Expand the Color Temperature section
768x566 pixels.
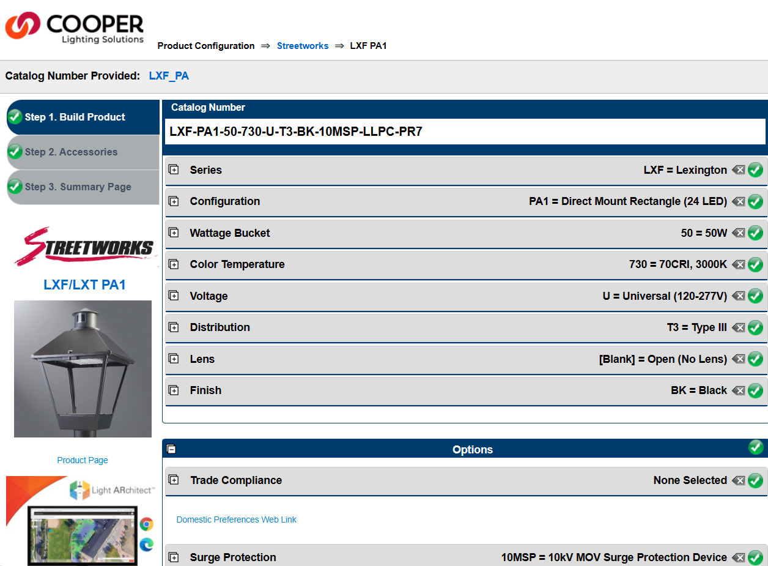[x=174, y=264]
